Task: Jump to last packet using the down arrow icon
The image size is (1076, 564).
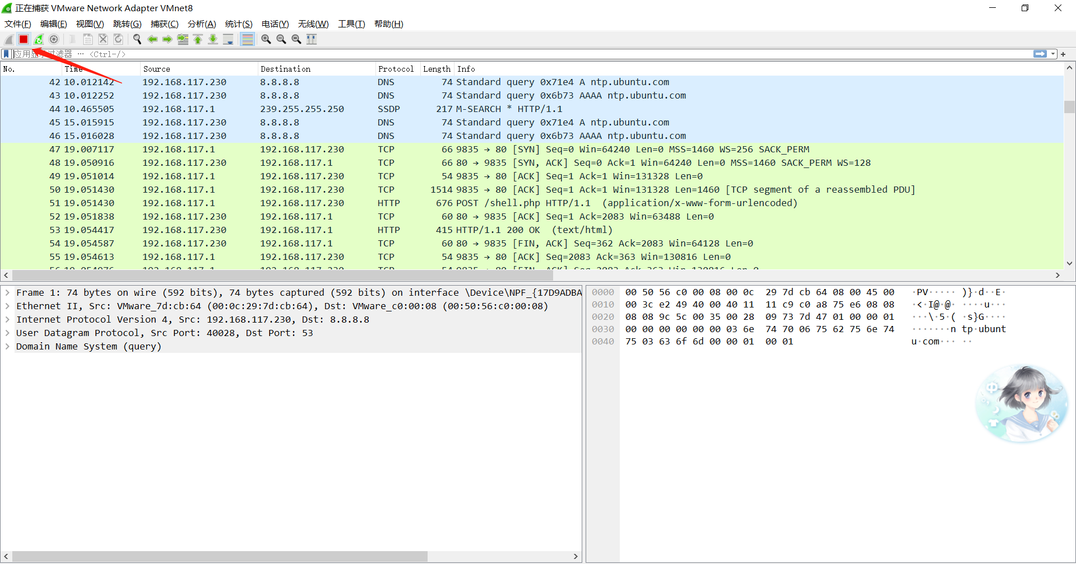Action: coord(213,39)
